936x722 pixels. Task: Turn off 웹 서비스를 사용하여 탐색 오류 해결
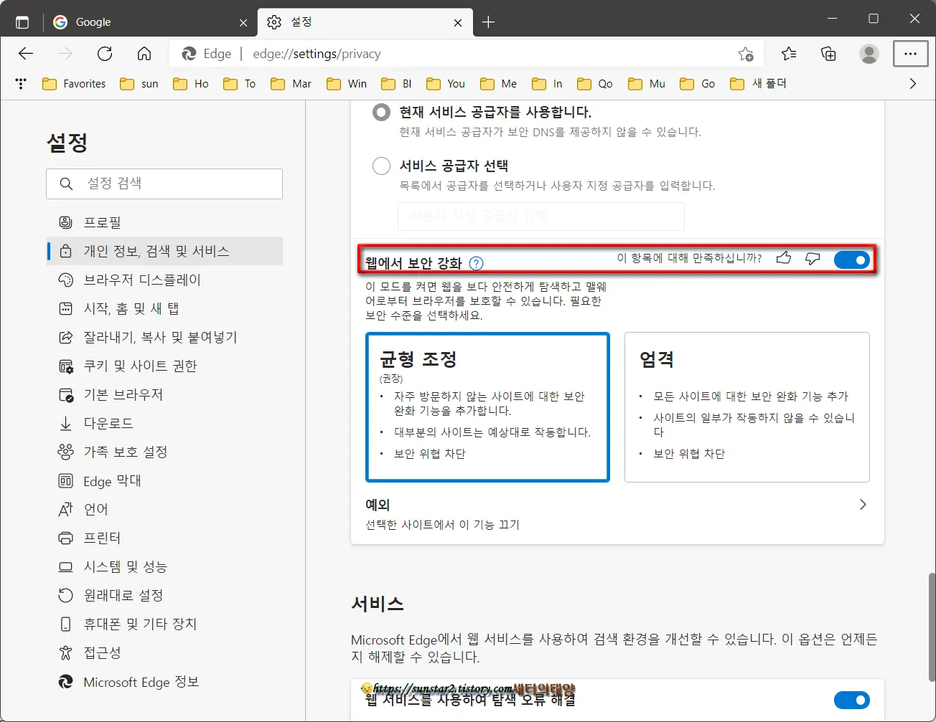pos(852,700)
